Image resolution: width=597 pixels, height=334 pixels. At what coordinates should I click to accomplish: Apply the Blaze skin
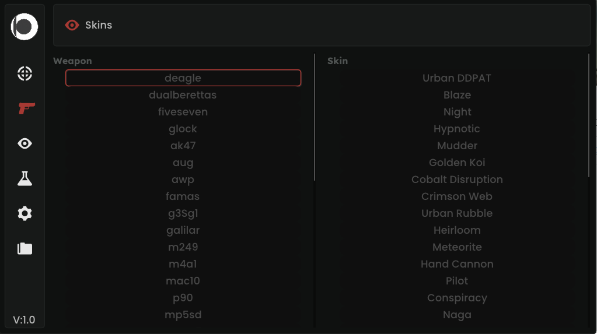[457, 95]
